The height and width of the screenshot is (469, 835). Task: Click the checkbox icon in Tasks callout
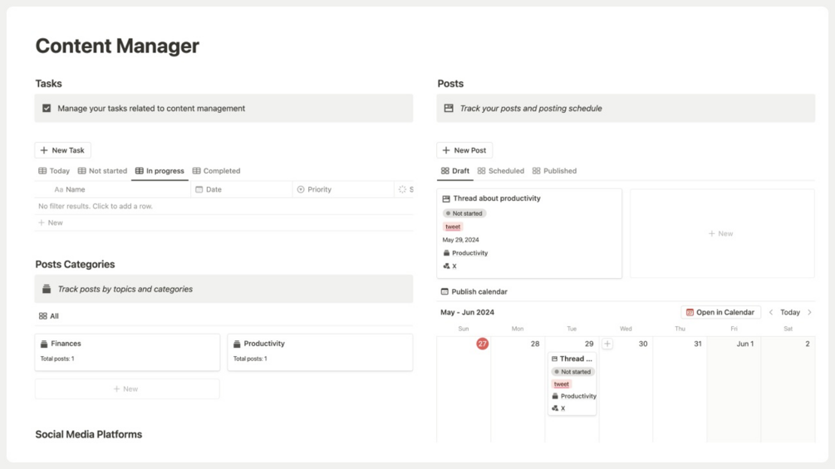pos(47,108)
